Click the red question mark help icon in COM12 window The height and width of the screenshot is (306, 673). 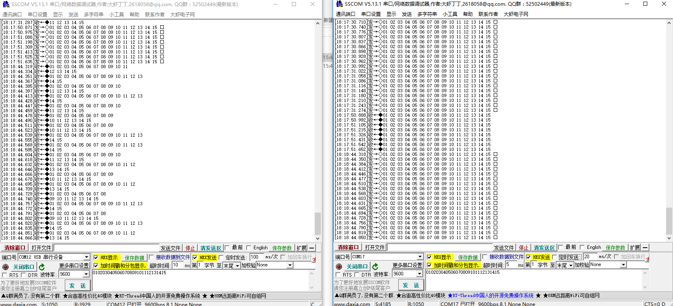pyautogui.click(x=314, y=260)
